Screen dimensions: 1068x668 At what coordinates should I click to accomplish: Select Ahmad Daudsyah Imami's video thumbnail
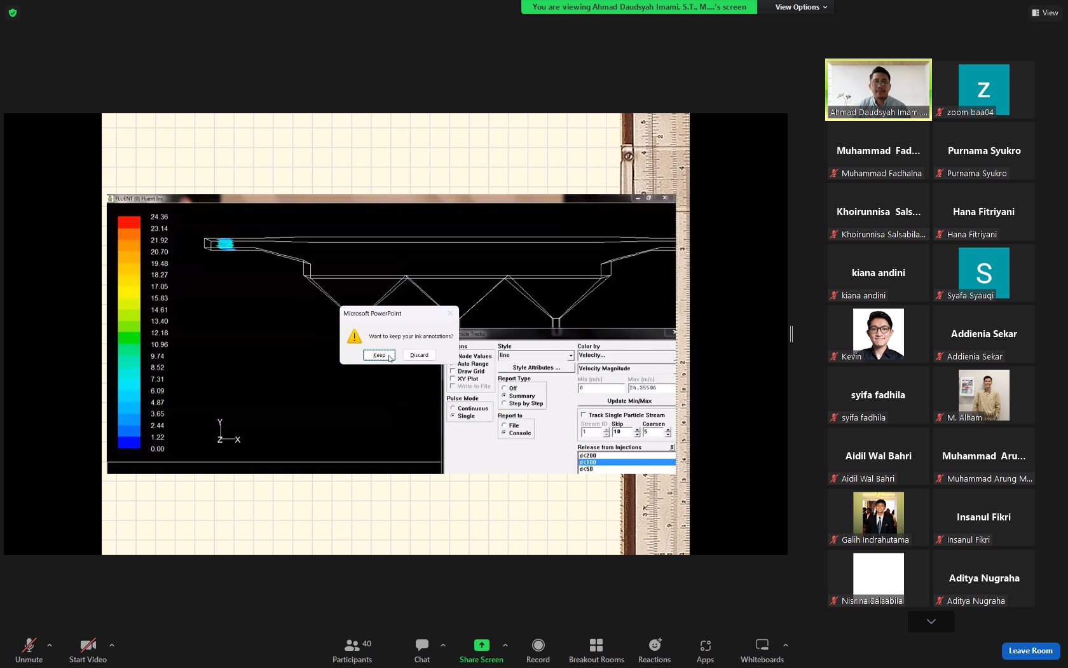879,90
